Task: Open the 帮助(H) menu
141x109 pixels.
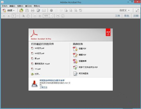Action: point(37,6)
